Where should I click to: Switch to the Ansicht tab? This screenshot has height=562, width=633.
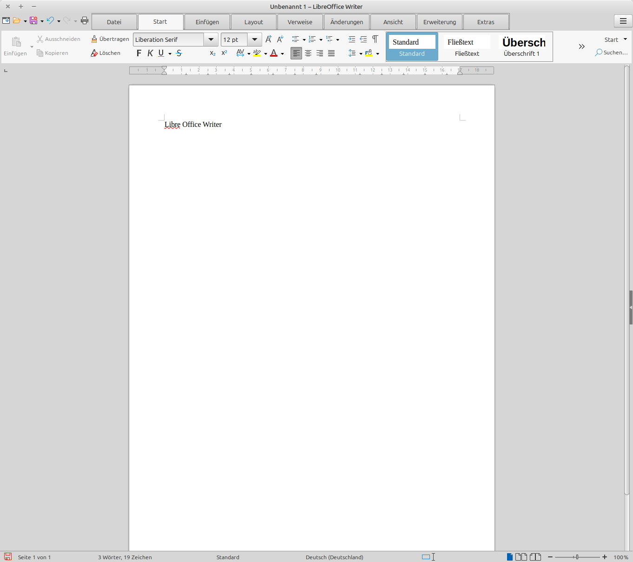click(393, 22)
